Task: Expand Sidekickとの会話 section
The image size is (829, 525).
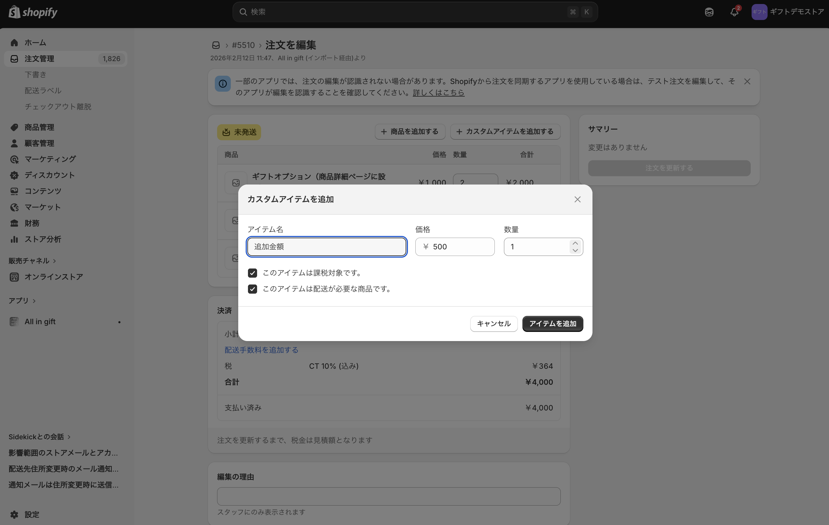Action: [x=69, y=437]
